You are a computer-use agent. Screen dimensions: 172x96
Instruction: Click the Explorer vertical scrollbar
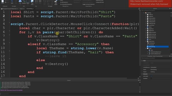coord(171,15)
